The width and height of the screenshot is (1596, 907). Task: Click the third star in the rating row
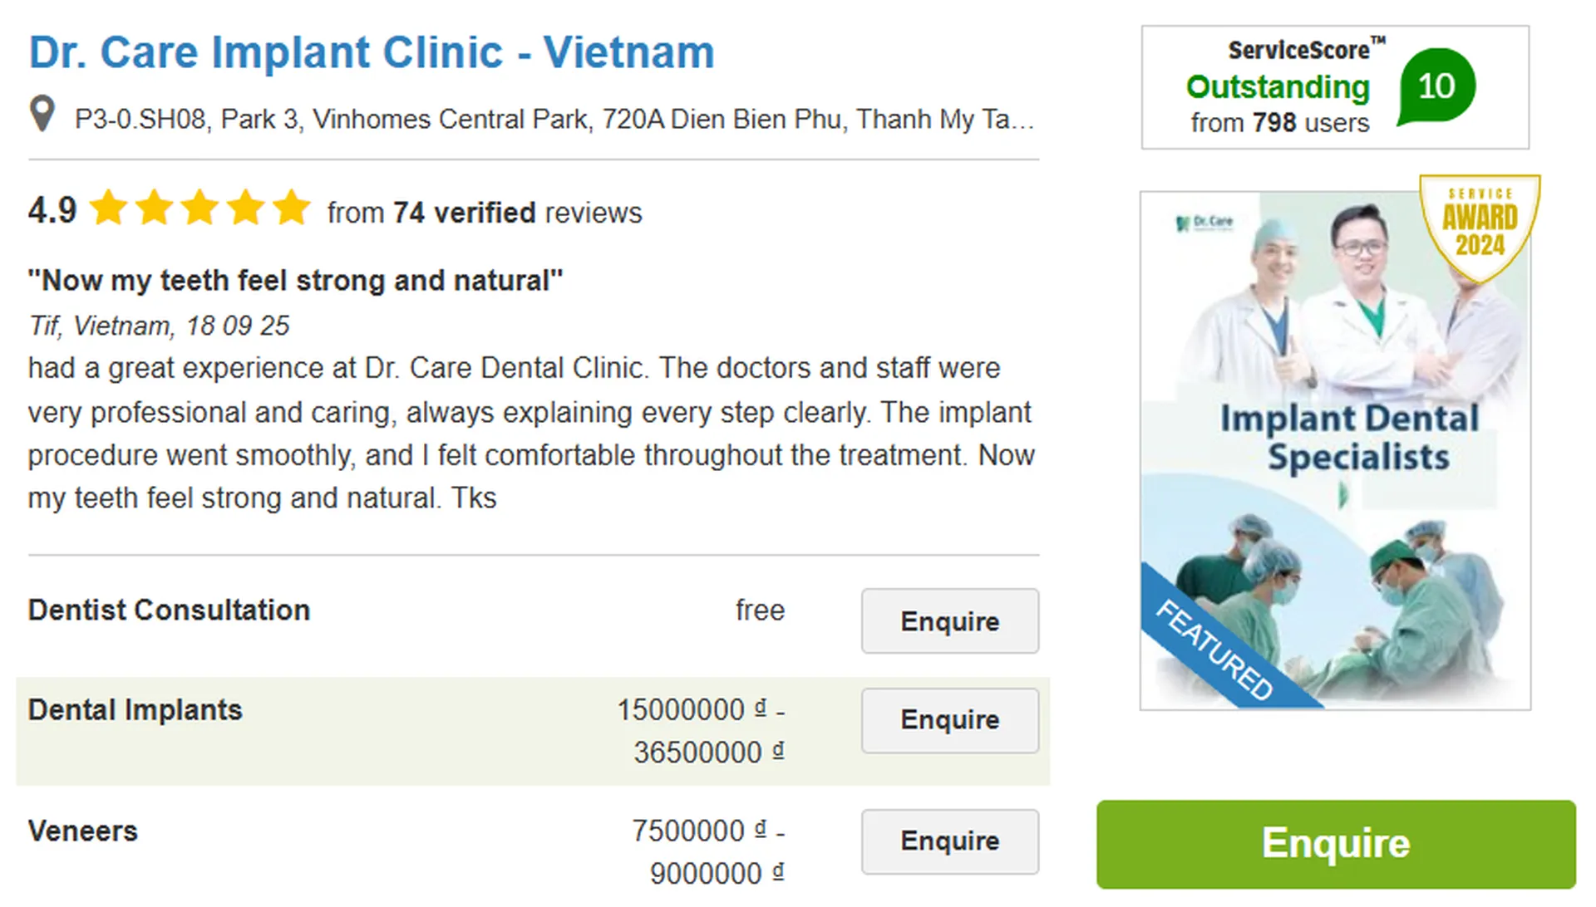pos(199,208)
